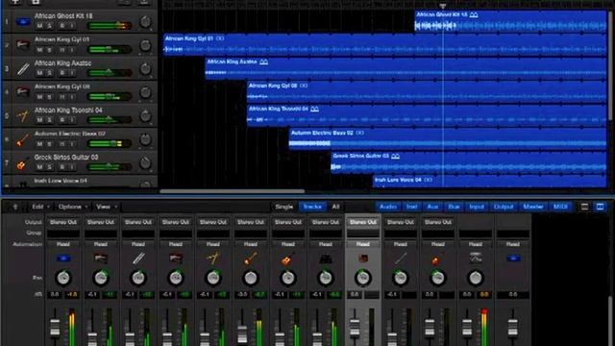
Task: Open the mixer Options menu
Action: pyautogui.click(x=72, y=207)
